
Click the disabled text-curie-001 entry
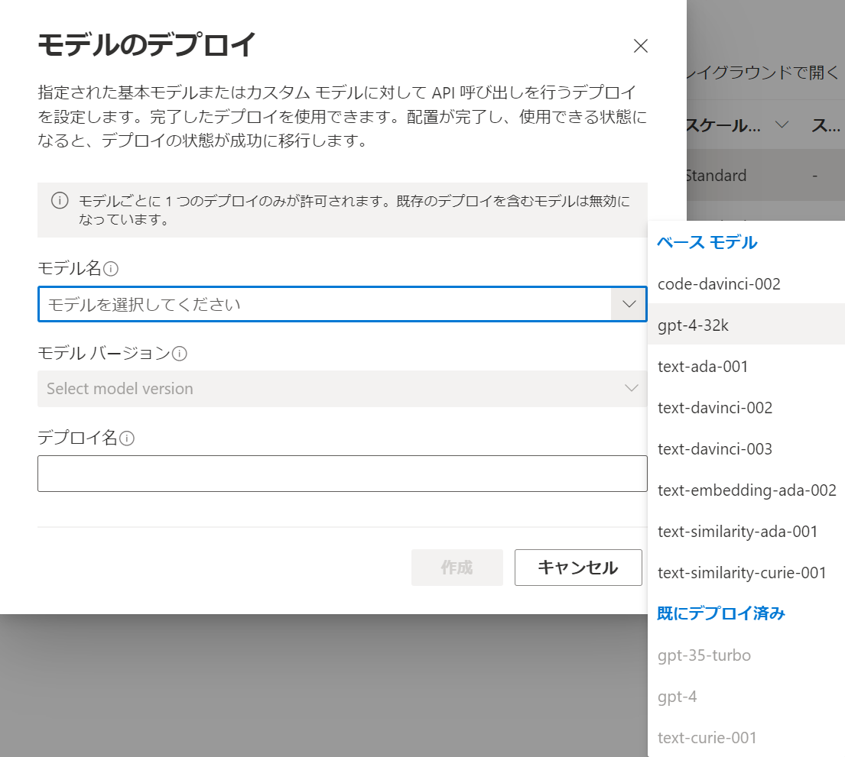(x=746, y=738)
